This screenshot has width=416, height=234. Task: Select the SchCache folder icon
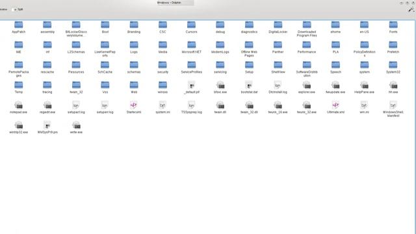(105, 65)
